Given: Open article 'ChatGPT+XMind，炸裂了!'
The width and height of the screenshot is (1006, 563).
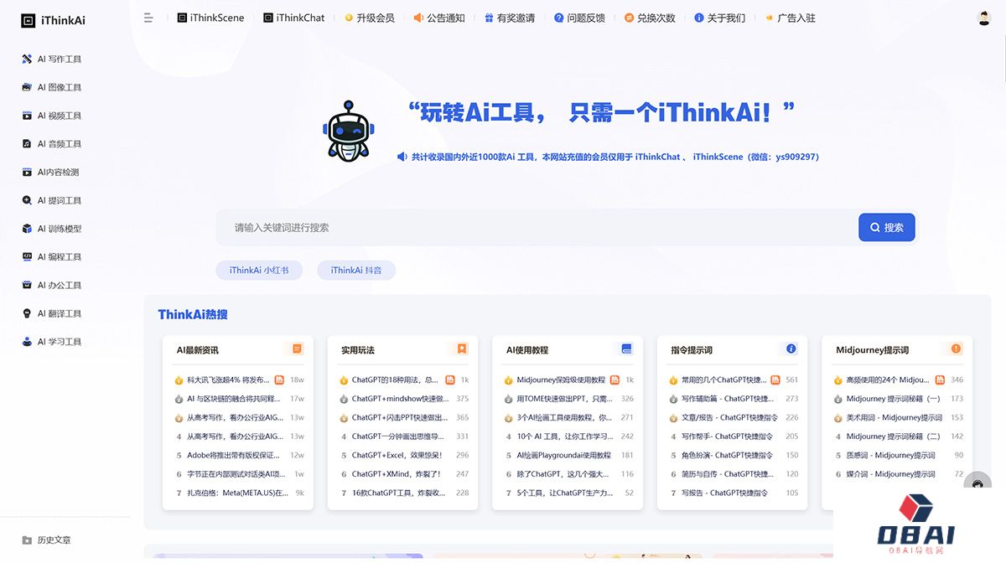Looking at the screenshot, I should [x=397, y=474].
